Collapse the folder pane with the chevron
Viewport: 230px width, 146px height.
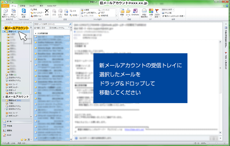[x=31, y=22]
